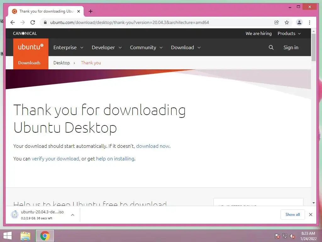This screenshot has width=322, height=242.
Task: Click the scrollbar up arrow
Action: [x=314, y=31]
